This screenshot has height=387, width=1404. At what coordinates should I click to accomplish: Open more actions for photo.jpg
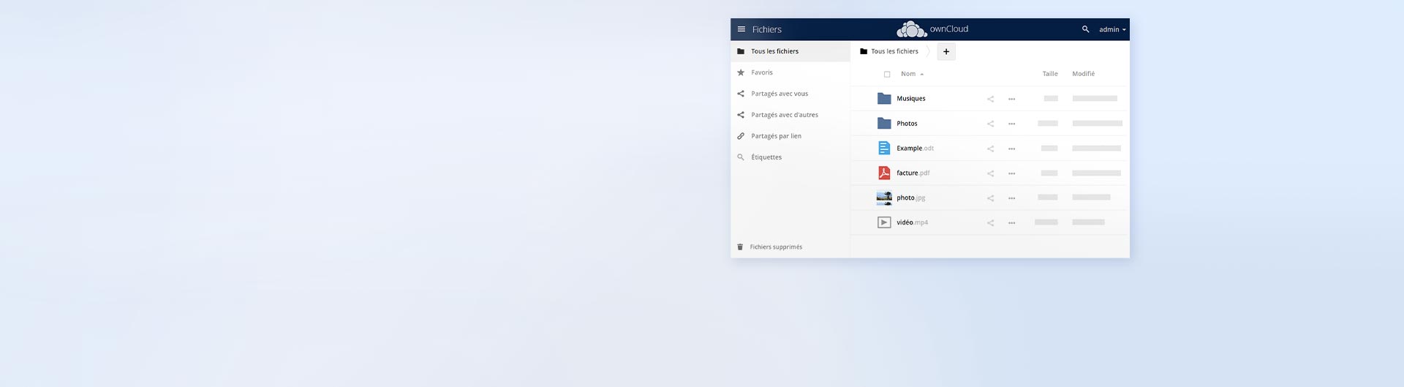(1011, 198)
